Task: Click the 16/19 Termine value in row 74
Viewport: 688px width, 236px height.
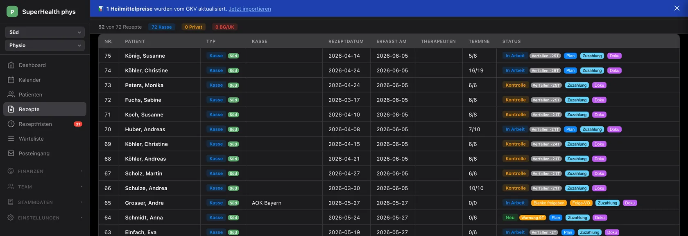Action: 476,70
